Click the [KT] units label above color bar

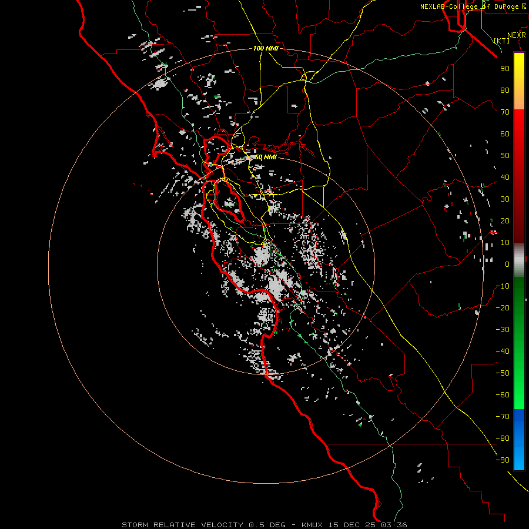[x=502, y=41]
